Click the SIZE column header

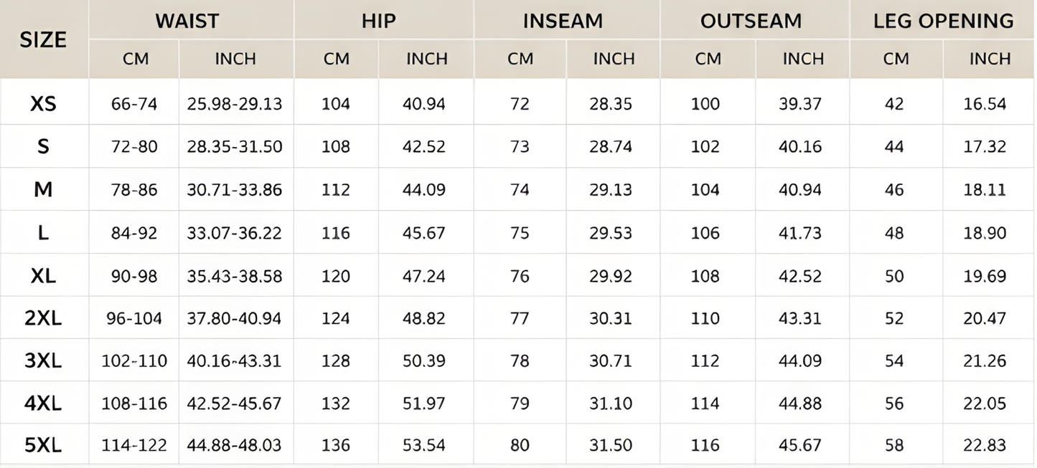[x=43, y=39]
